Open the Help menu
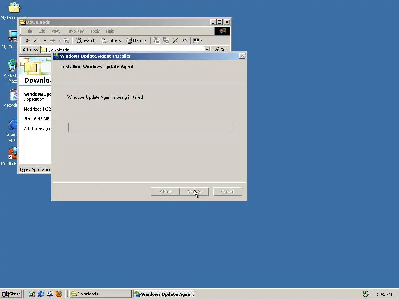This screenshot has width=399, height=299. click(x=110, y=31)
